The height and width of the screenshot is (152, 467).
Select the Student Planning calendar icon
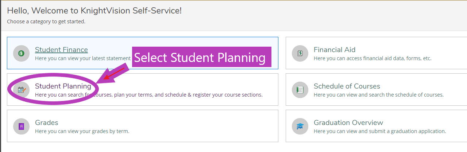(x=21, y=90)
